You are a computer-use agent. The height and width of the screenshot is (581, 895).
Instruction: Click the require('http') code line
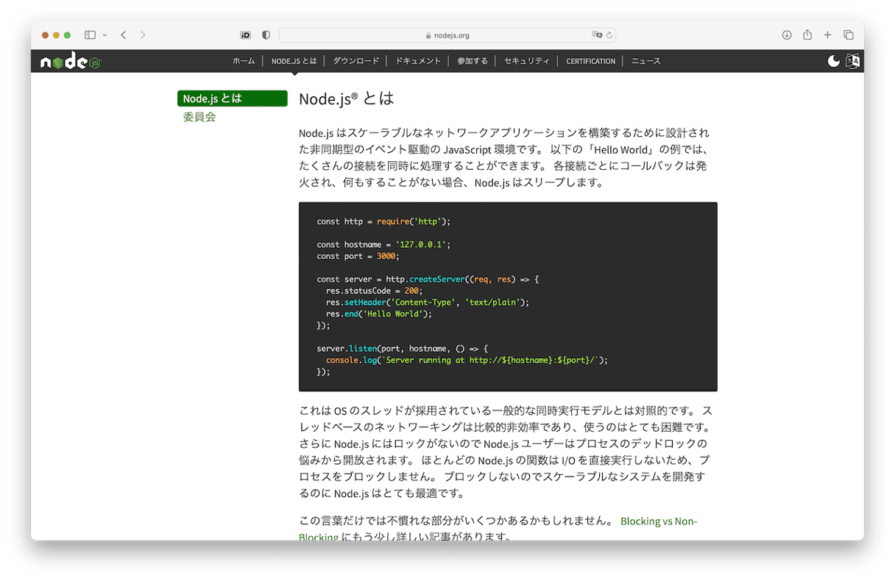(x=383, y=221)
